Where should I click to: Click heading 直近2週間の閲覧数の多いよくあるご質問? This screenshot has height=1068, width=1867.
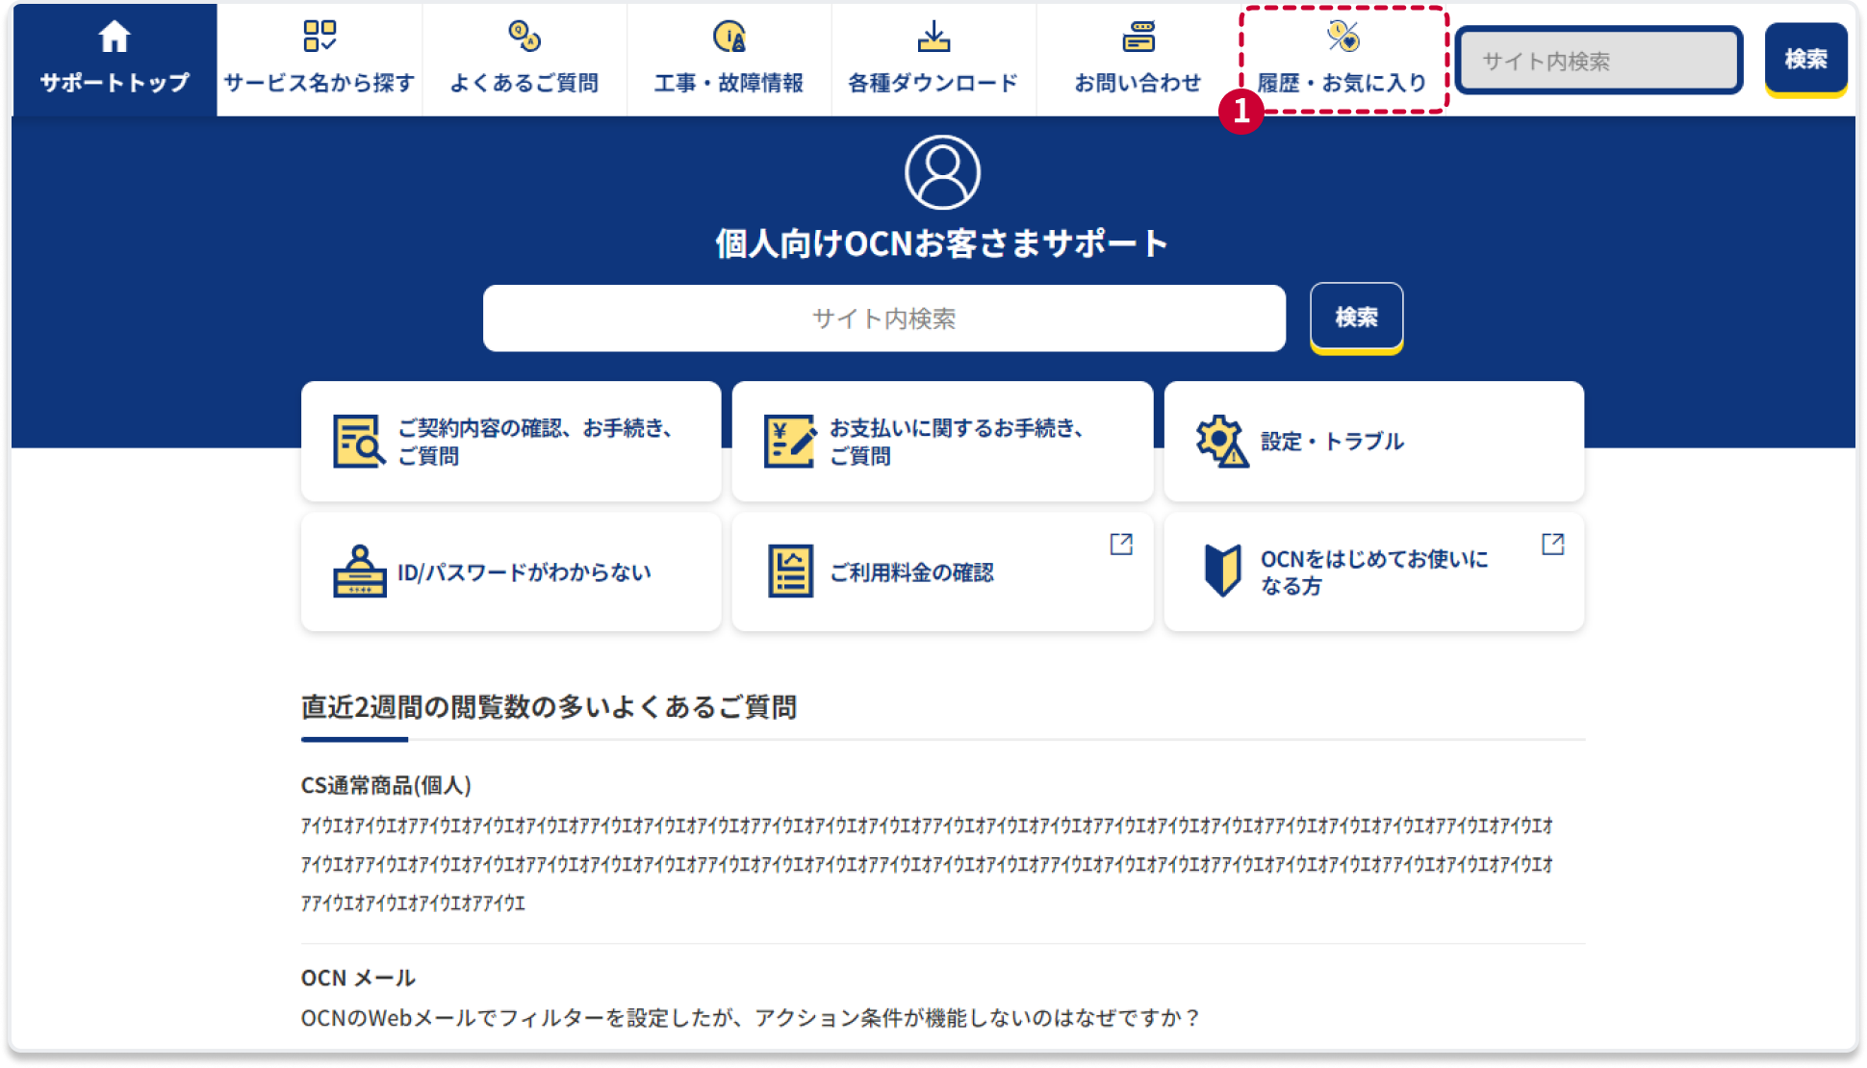pyautogui.click(x=549, y=707)
